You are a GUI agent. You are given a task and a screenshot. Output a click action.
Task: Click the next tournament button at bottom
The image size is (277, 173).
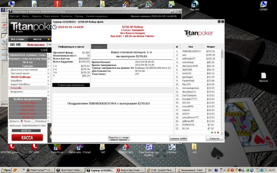click(119, 138)
